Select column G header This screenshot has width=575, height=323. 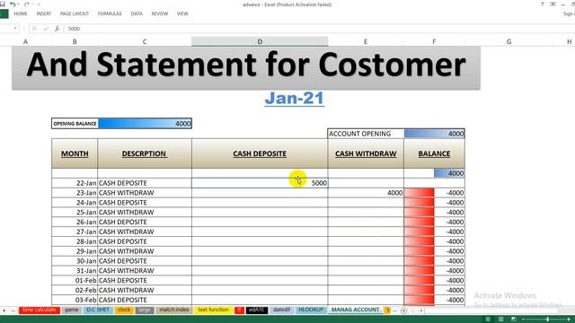pyautogui.click(x=509, y=42)
